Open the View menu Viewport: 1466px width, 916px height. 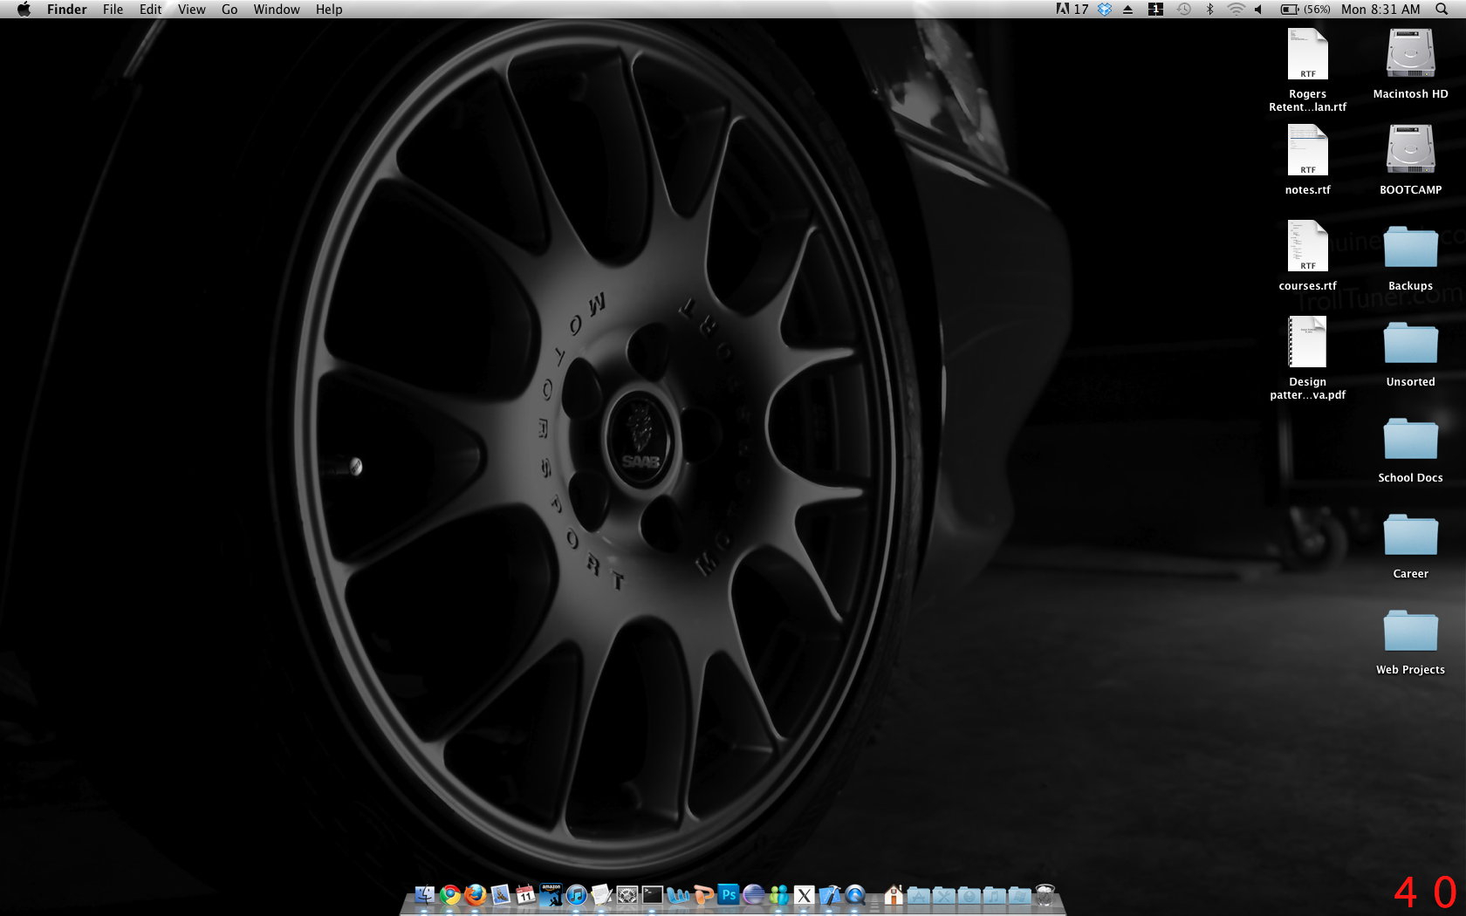[x=191, y=9]
